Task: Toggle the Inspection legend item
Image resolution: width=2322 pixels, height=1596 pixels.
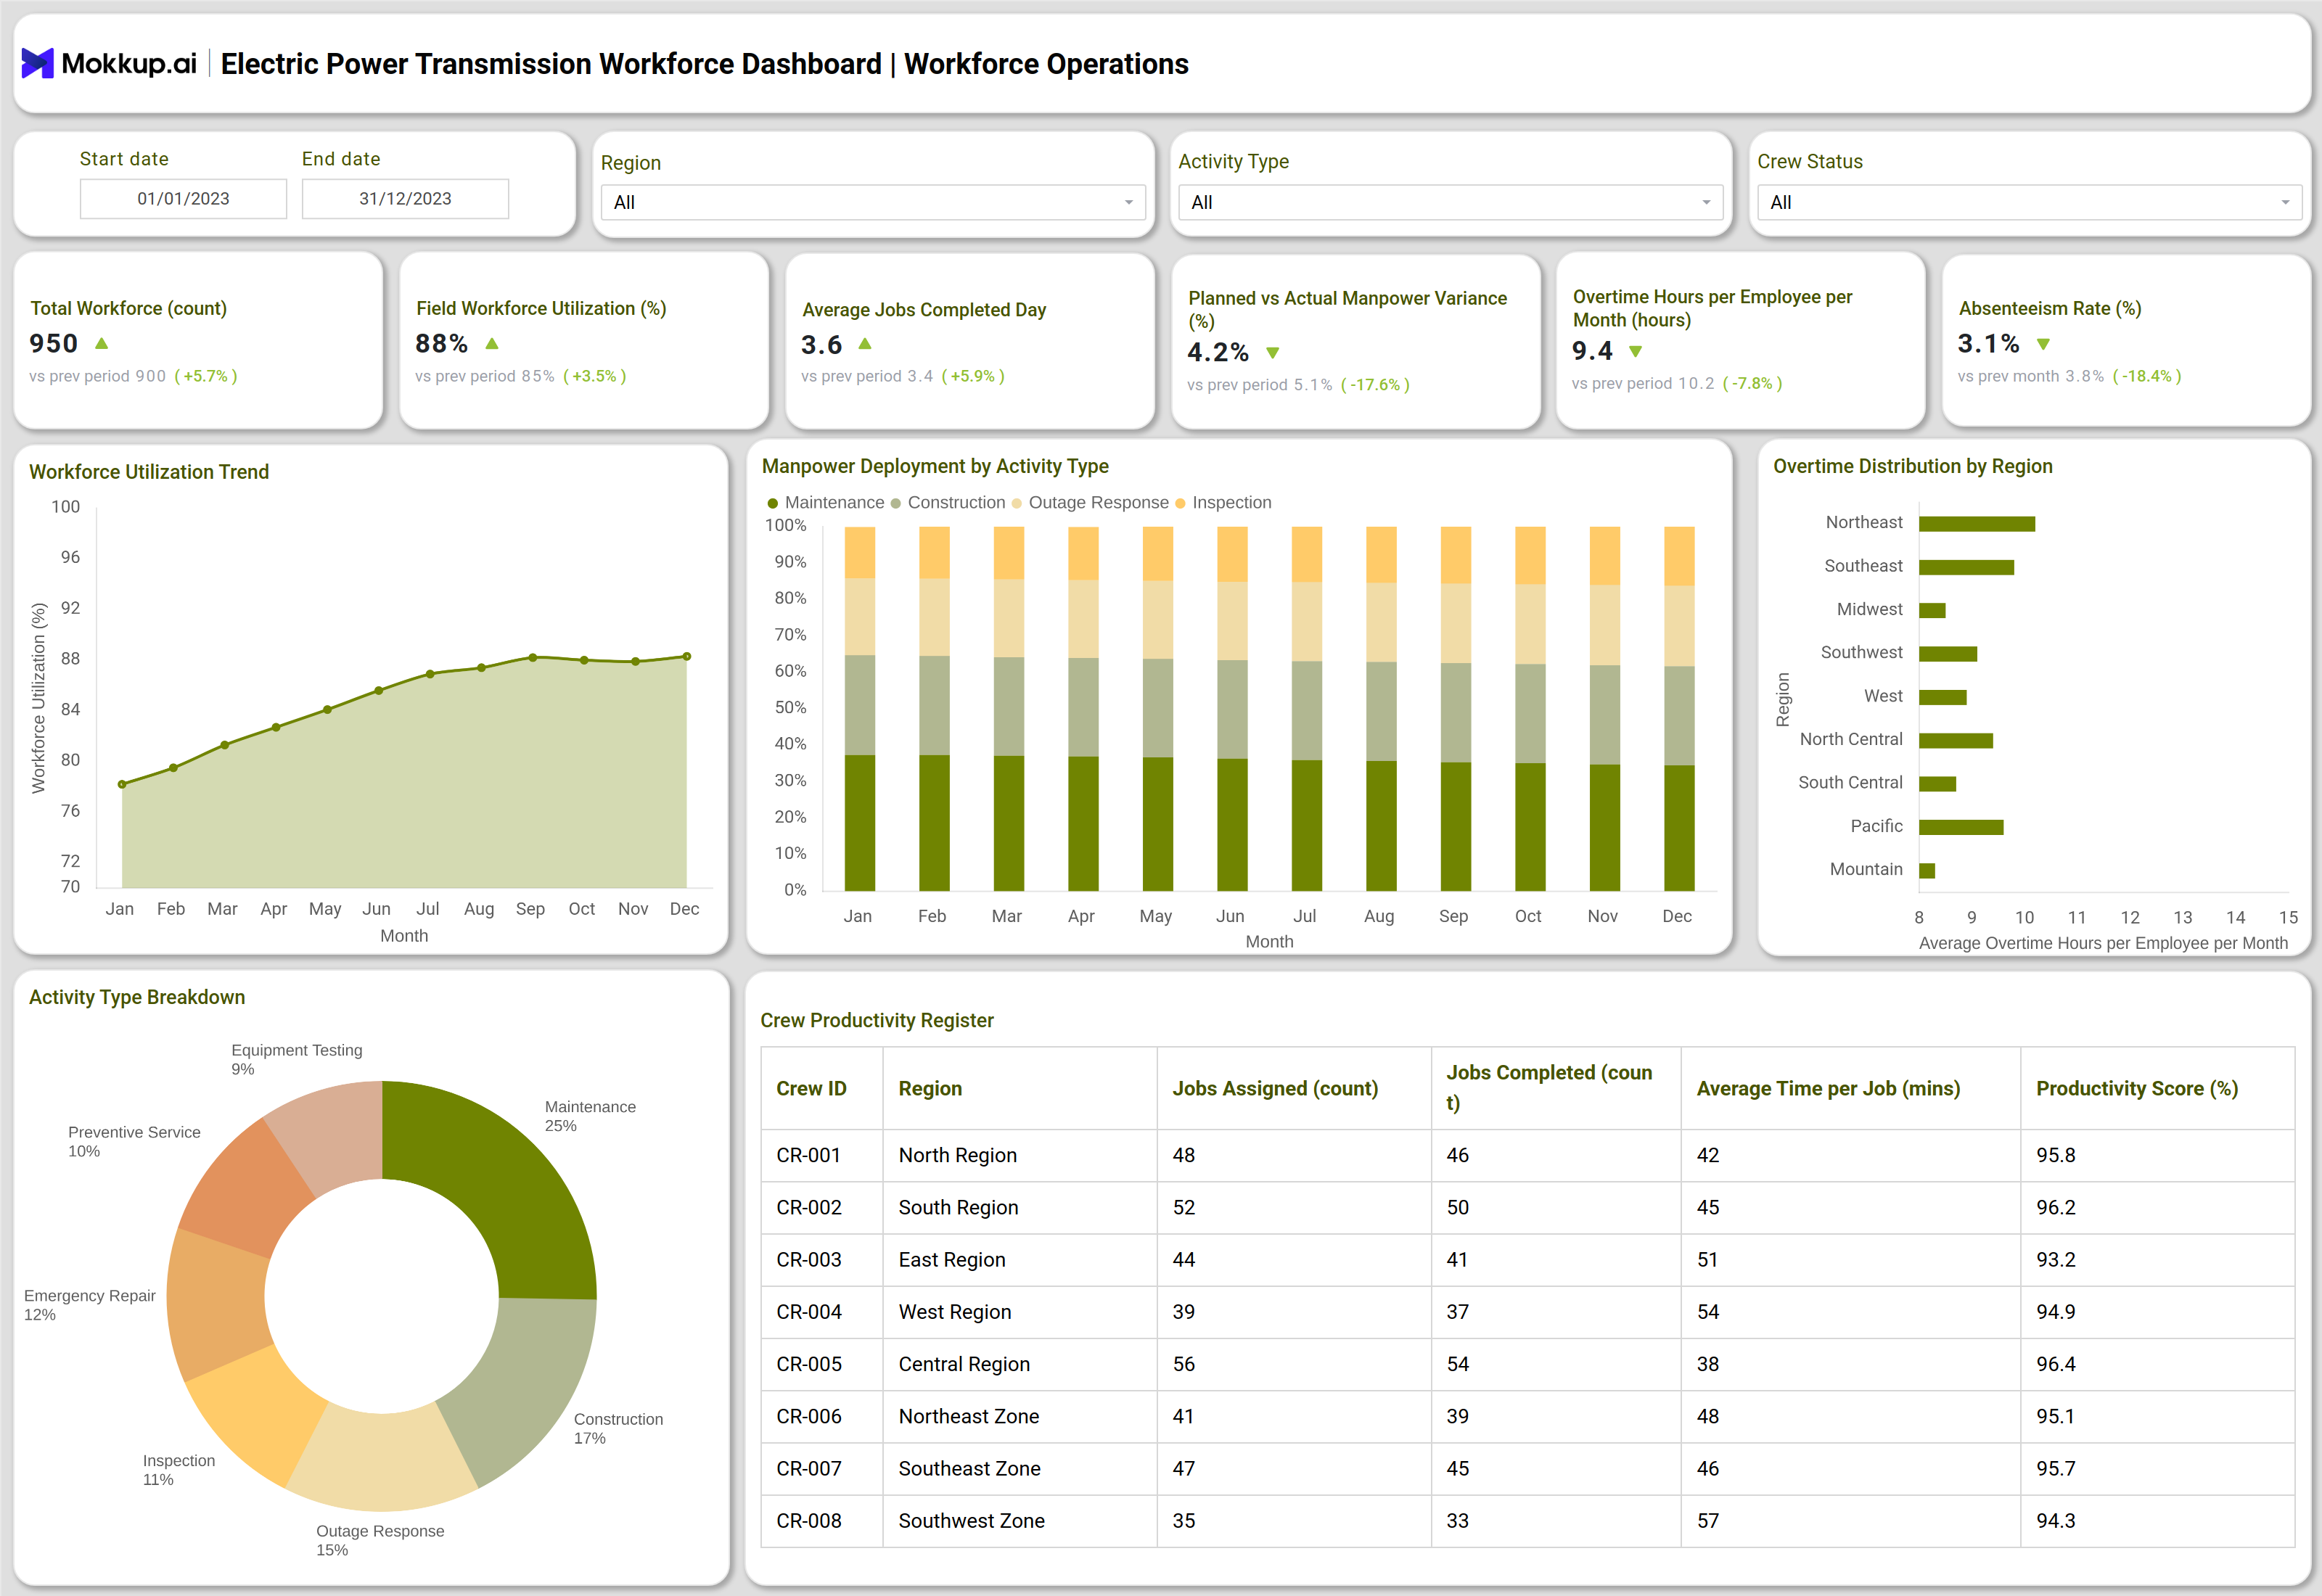Action: 1223,502
